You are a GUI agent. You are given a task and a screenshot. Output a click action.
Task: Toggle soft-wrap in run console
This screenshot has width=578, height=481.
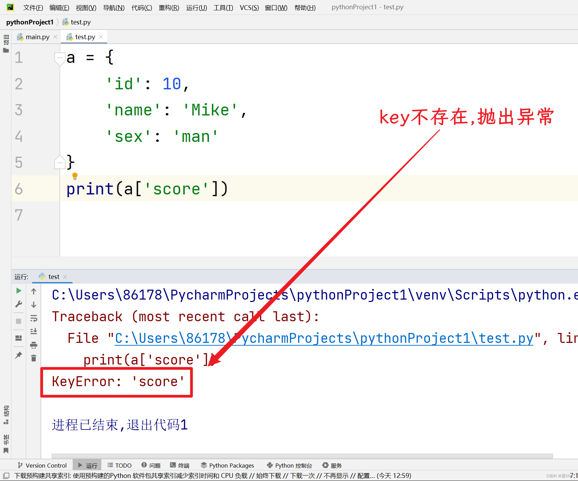pyautogui.click(x=34, y=318)
